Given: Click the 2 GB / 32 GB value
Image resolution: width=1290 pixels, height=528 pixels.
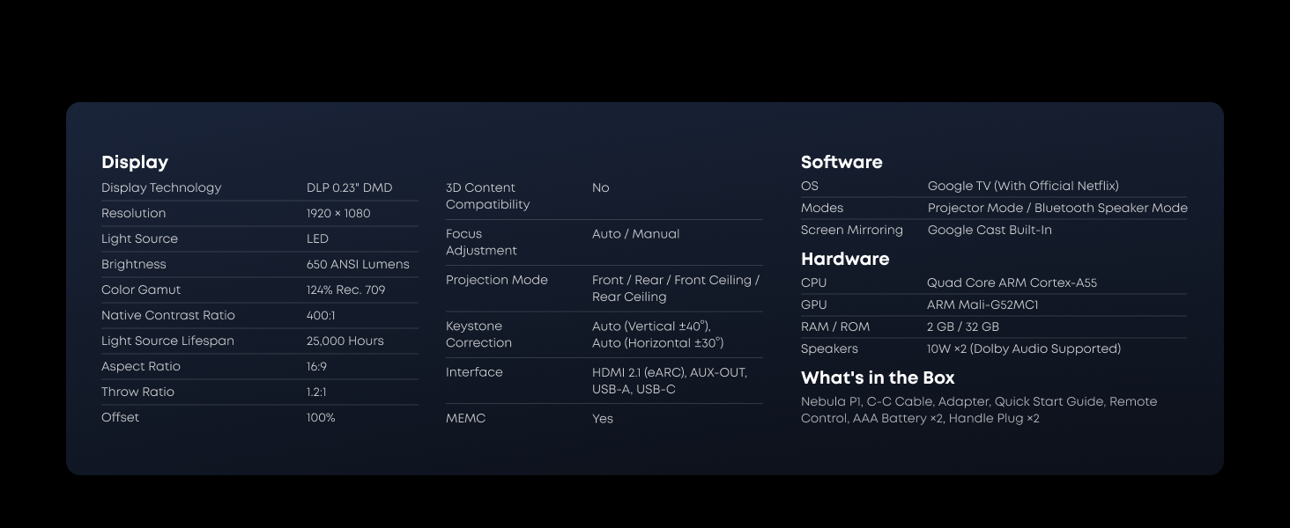Looking at the screenshot, I should (x=962, y=326).
